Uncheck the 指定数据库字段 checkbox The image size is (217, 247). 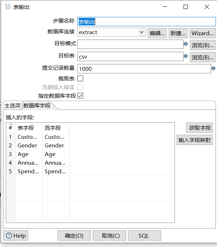tap(80, 96)
